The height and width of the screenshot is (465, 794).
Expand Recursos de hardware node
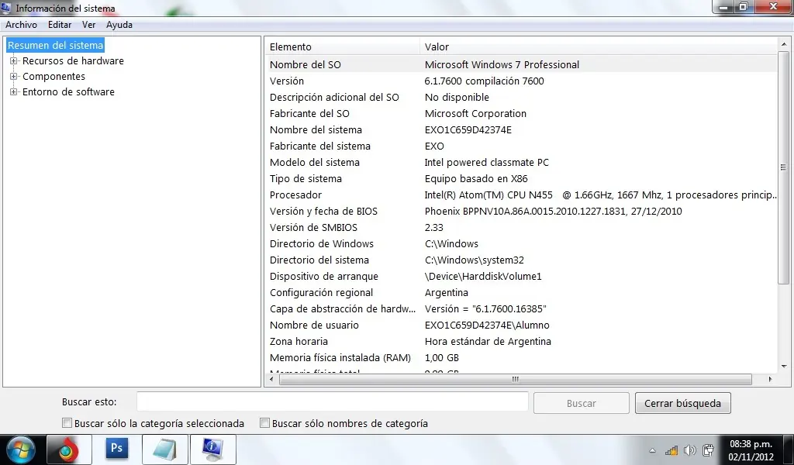pyautogui.click(x=14, y=60)
